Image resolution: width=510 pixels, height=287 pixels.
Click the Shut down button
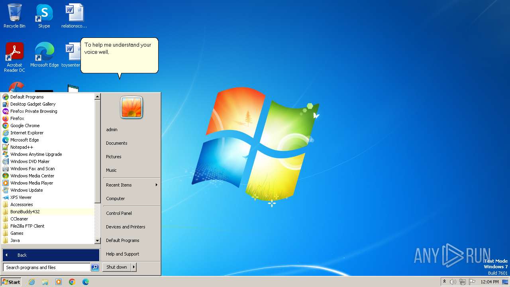(117, 267)
